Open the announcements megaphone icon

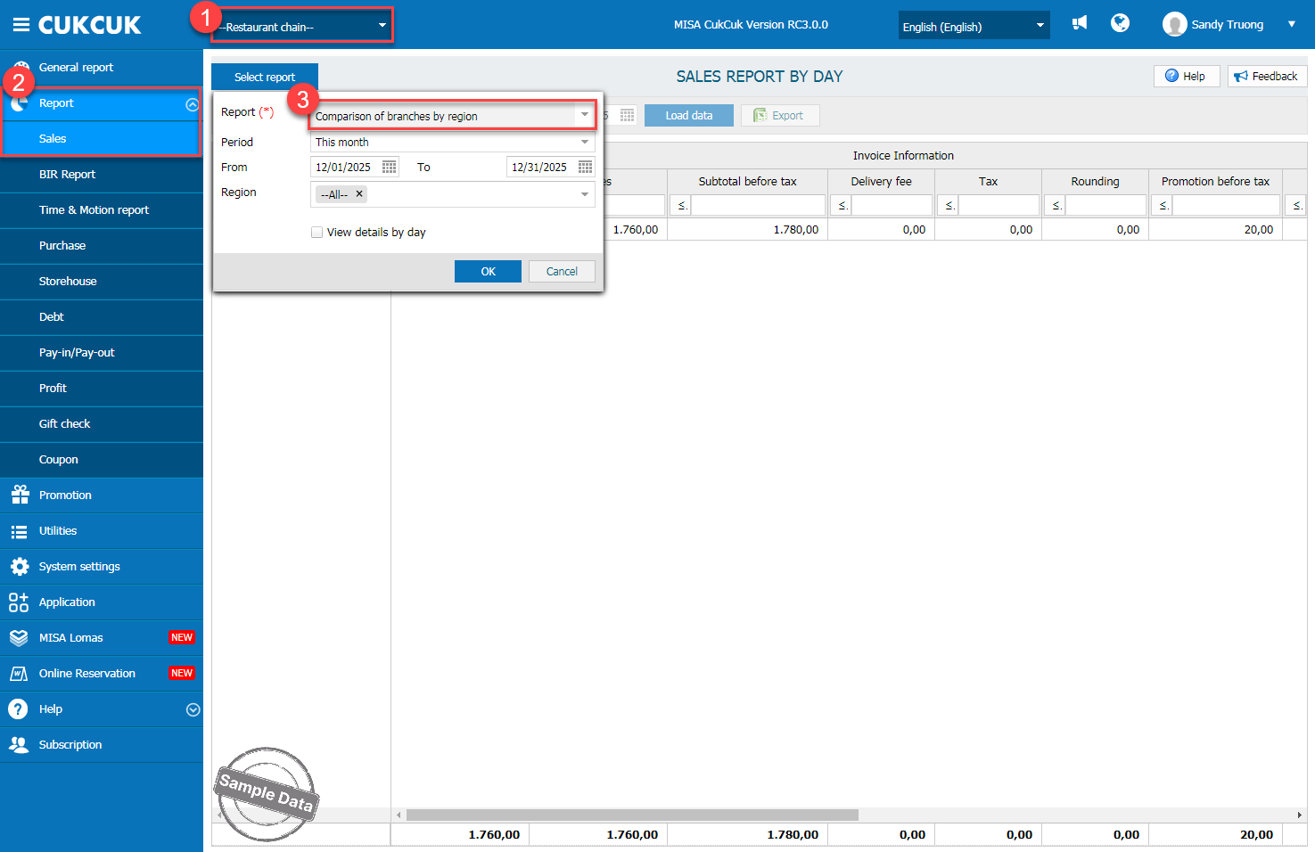pyautogui.click(x=1080, y=23)
